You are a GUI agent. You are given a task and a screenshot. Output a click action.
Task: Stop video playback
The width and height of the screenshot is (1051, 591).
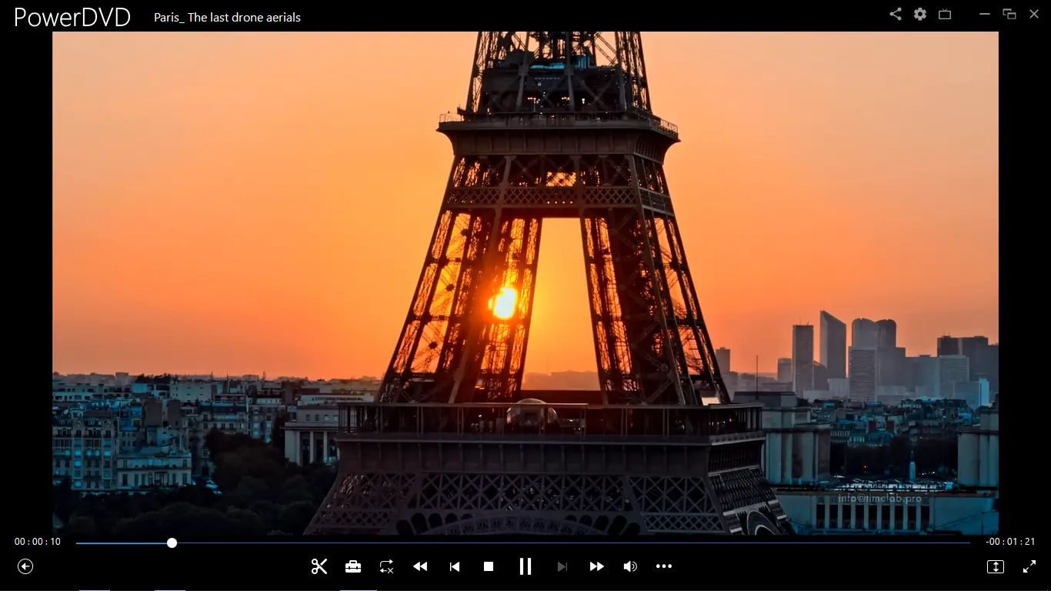tap(489, 566)
